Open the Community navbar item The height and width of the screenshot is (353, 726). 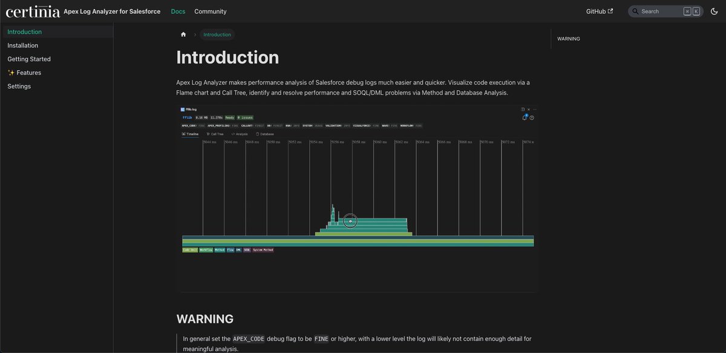point(211,11)
